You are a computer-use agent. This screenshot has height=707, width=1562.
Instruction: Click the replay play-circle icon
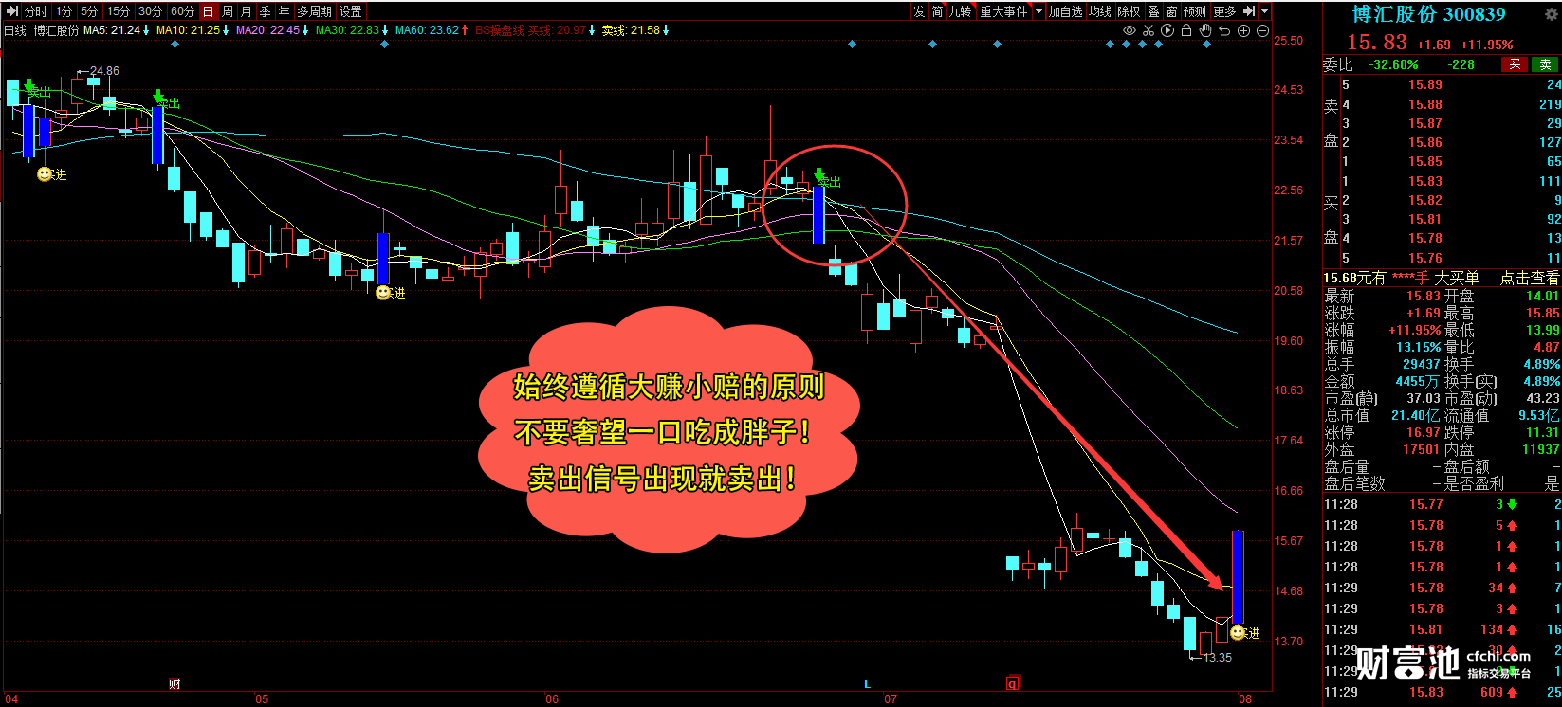(x=1167, y=30)
